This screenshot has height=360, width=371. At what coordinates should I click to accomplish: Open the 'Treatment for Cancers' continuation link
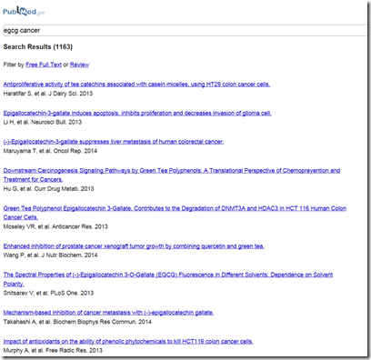coord(33,179)
